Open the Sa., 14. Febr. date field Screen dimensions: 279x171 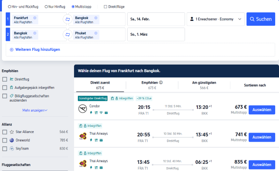coord(156,19)
